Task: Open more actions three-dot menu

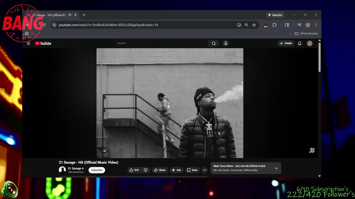Action: pyautogui.click(x=205, y=170)
